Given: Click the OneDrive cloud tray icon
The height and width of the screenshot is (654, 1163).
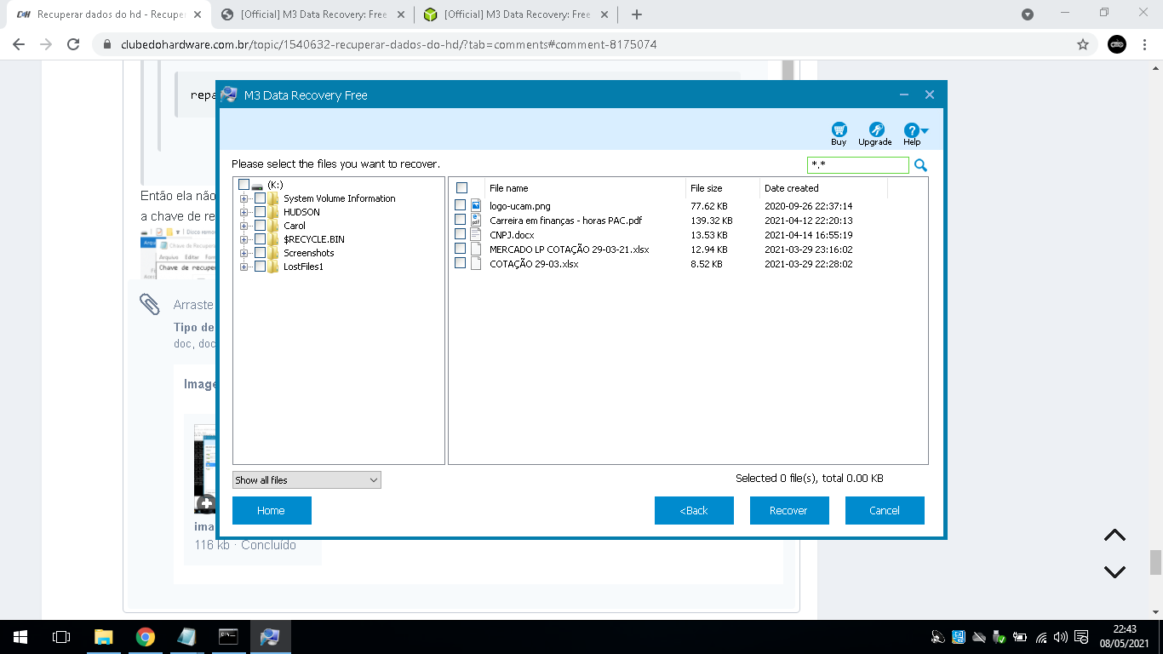Looking at the screenshot, I should [x=979, y=637].
